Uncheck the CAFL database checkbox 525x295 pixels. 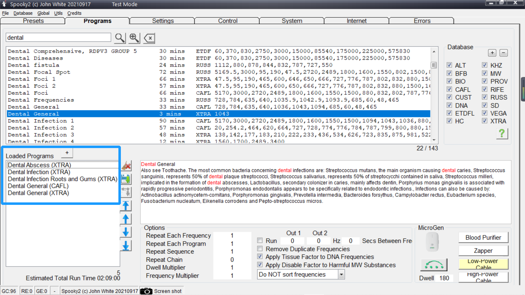(449, 89)
